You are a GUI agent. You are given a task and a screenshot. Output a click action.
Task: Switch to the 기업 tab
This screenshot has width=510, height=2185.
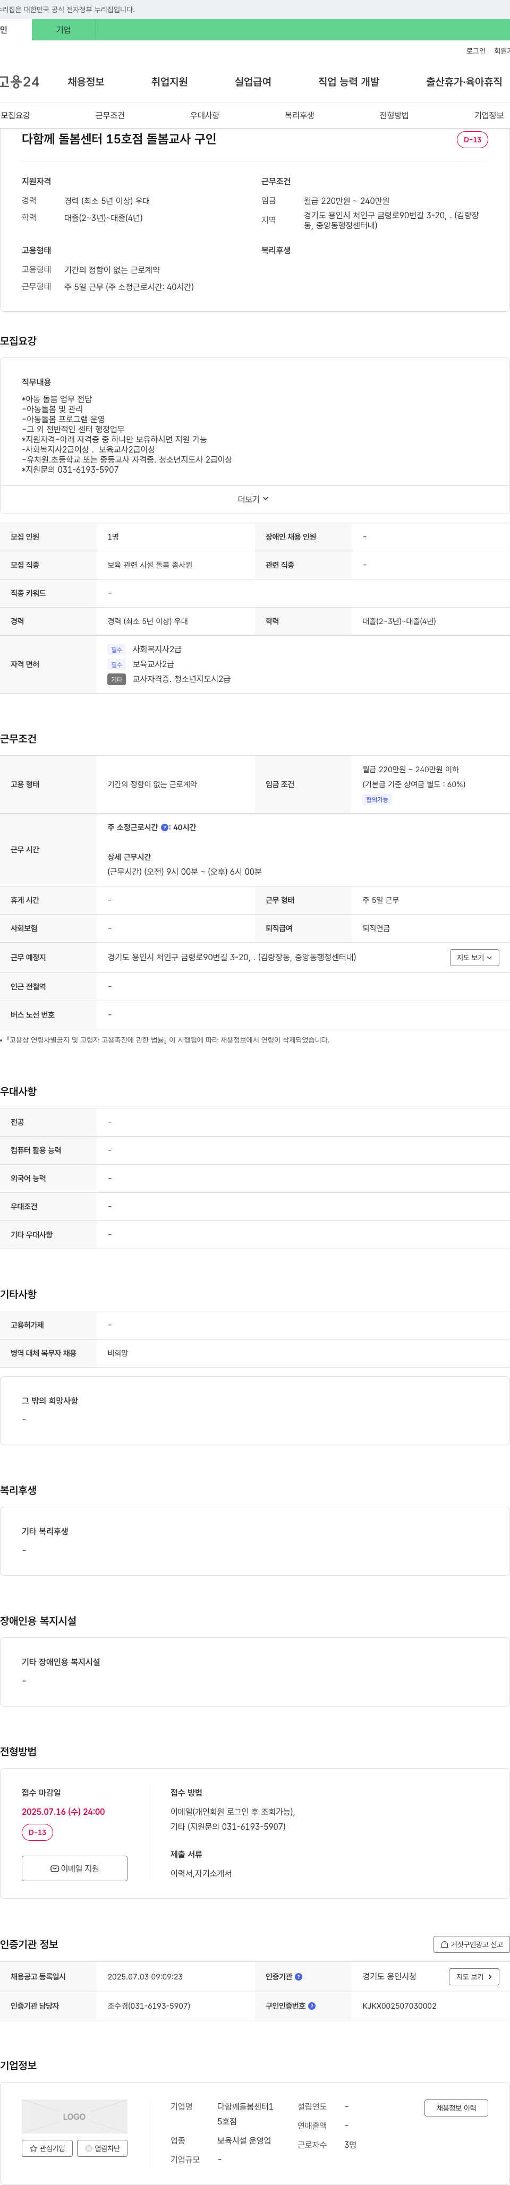click(64, 30)
